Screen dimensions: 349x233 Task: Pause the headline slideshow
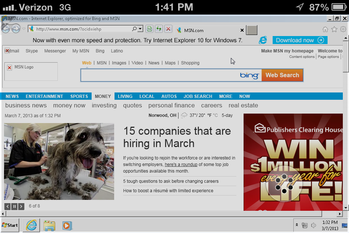[x=14, y=206]
